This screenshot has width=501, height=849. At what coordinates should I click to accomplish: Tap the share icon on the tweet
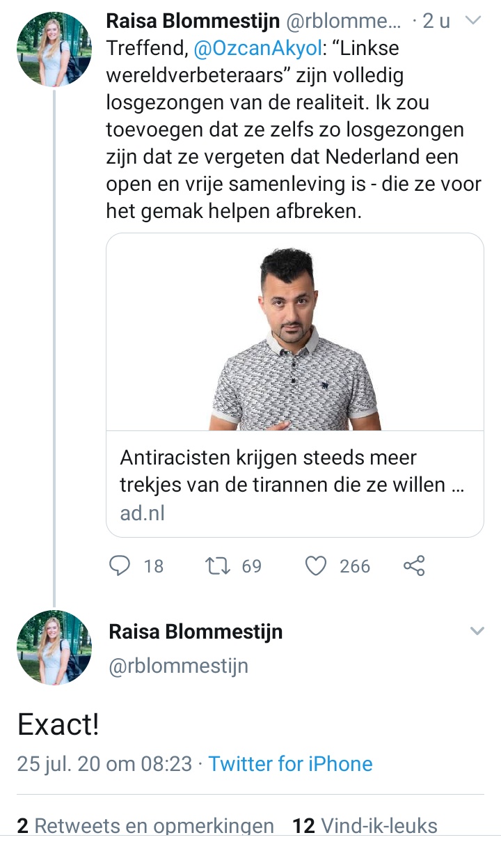click(x=414, y=566)
